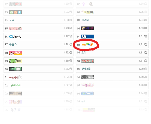
Task: Click the 꼬피 username link
Action: tap(12, 20)
